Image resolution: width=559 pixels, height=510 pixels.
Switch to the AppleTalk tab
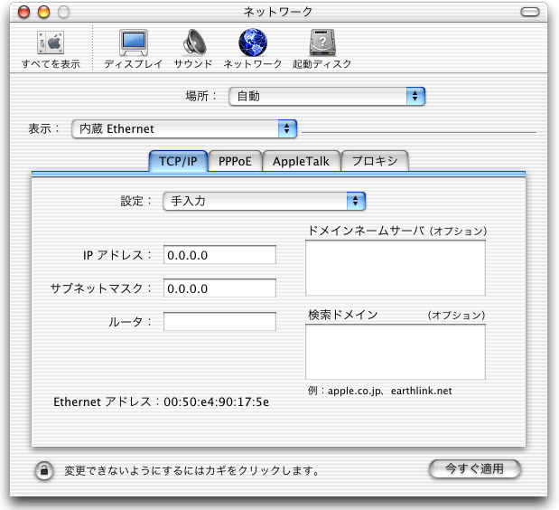(302, 161)
